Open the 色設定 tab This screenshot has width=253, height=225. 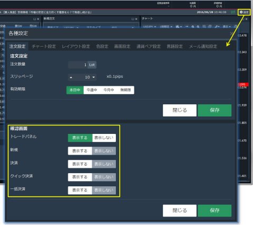point(102,47)
